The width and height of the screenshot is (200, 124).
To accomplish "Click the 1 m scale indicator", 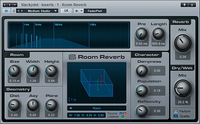I will [72, 100].
